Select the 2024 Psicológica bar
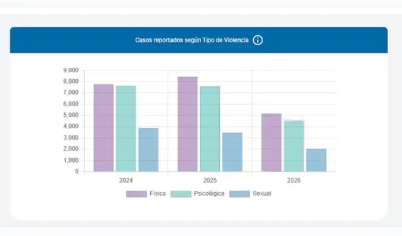This screenshot has width=402, height=236. tap(126, 129)
